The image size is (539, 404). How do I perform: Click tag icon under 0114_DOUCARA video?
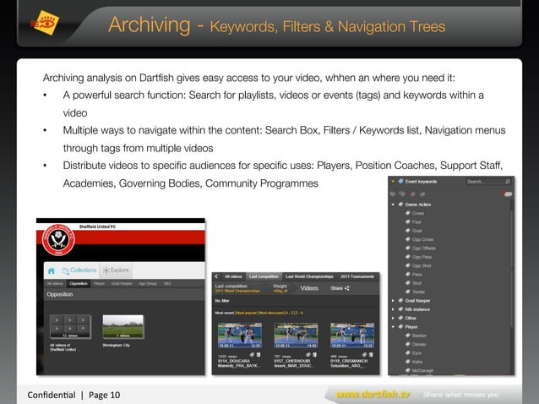pos(252,355)
